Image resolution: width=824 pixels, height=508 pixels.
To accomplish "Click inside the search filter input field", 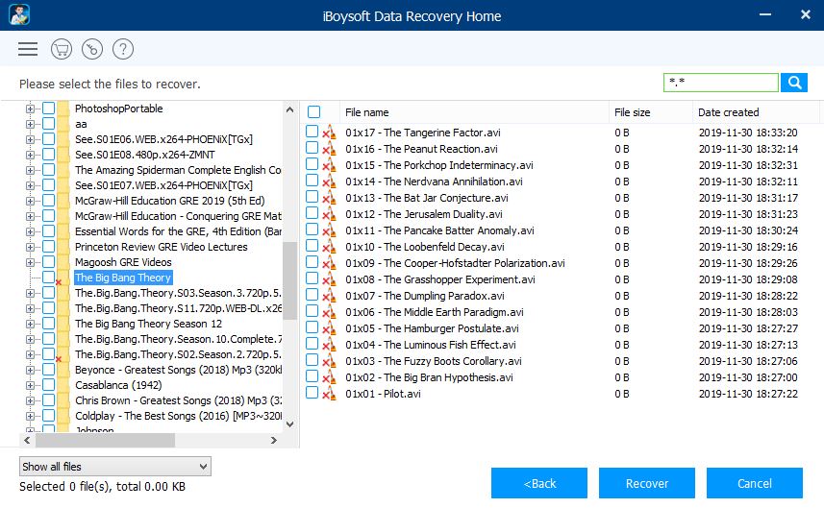I will coord(721,83).
